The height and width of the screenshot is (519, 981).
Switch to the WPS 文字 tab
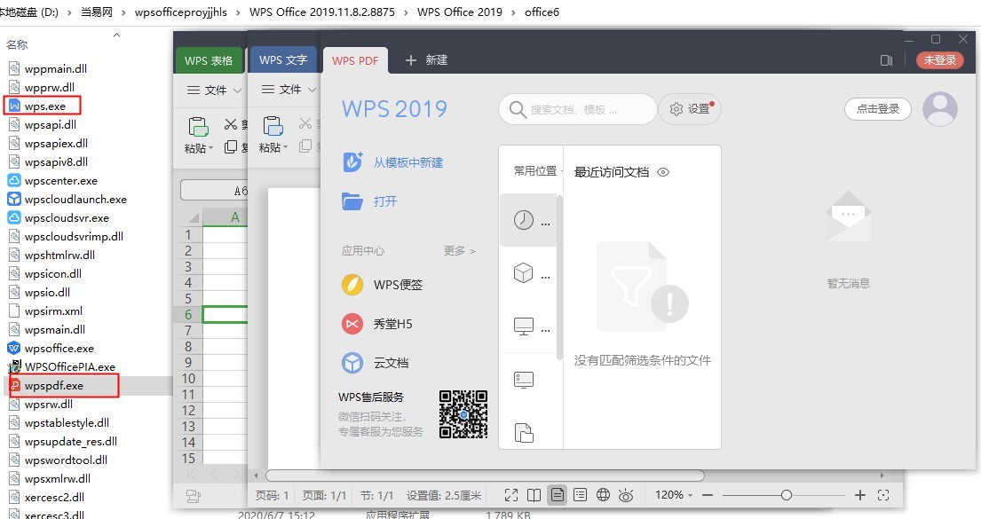point(283,60)
